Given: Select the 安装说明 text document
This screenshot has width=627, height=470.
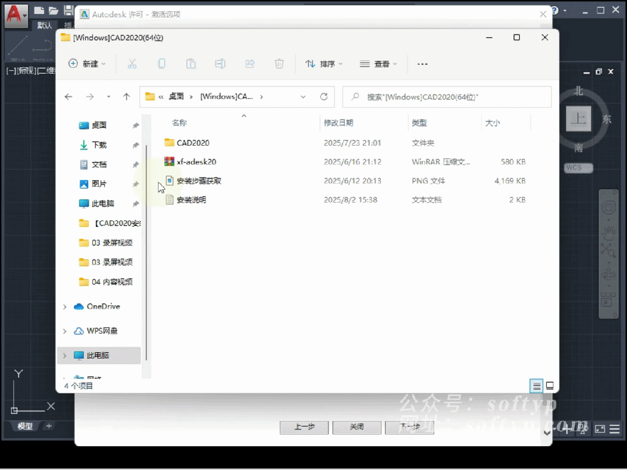Looking at the screenshot, I should tap(191, 200).
